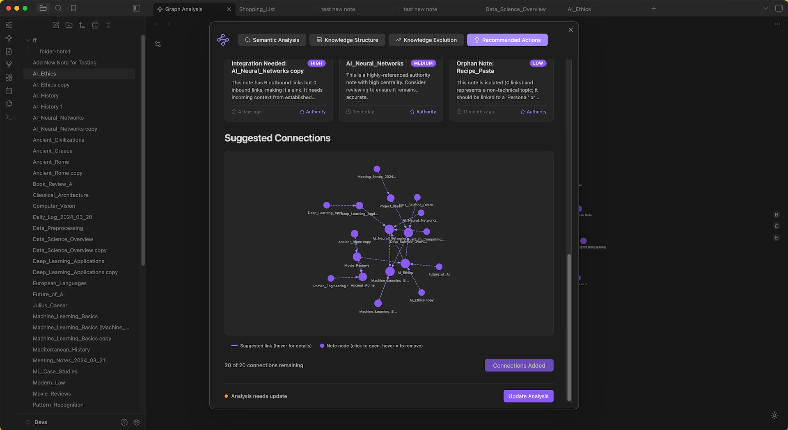Open the graph view fork ribbon icon
This screenshot has height=430, width=788.
click(9, 64)
